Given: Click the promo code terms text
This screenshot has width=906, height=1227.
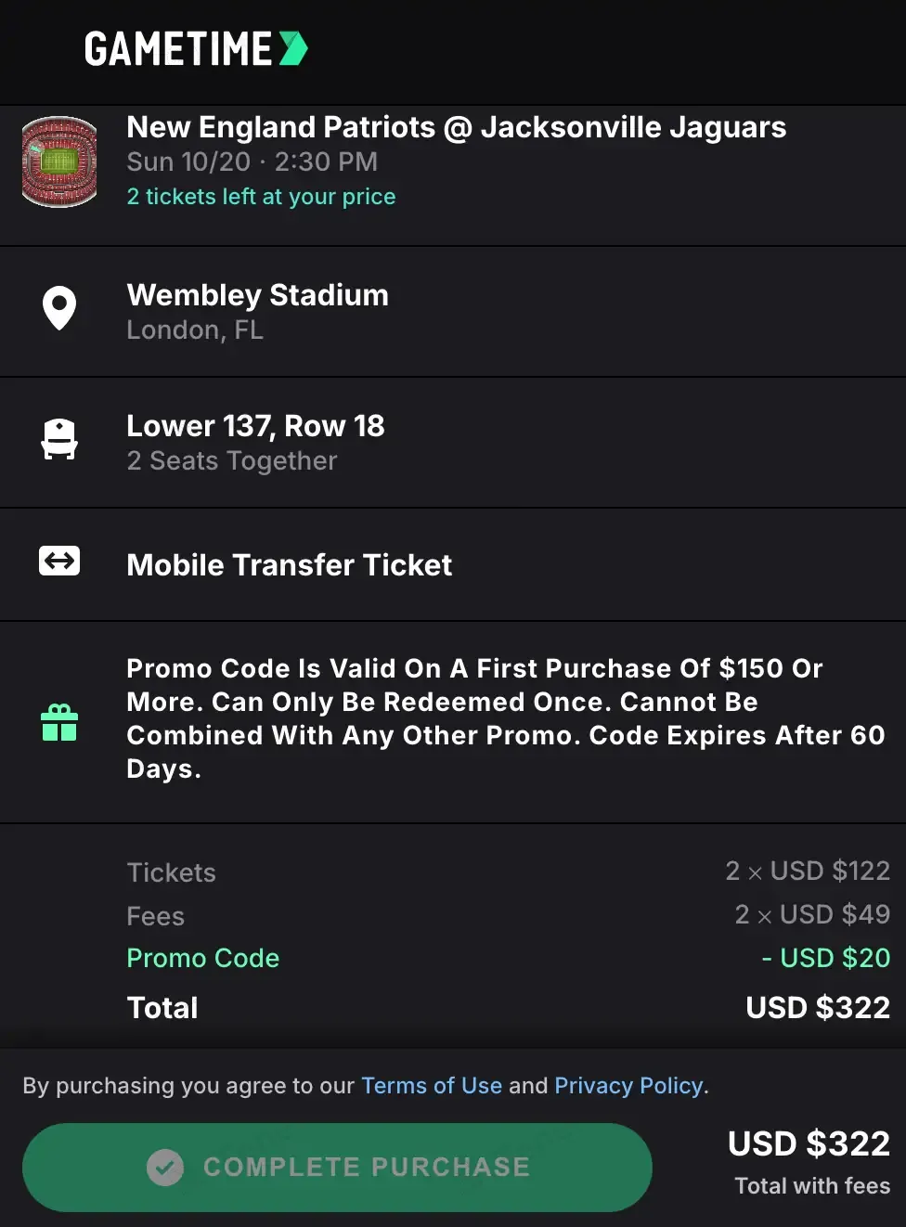Looking at the screenshot, I should point(505,718).
